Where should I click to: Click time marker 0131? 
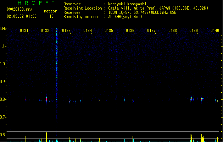[x=24, y=31]
